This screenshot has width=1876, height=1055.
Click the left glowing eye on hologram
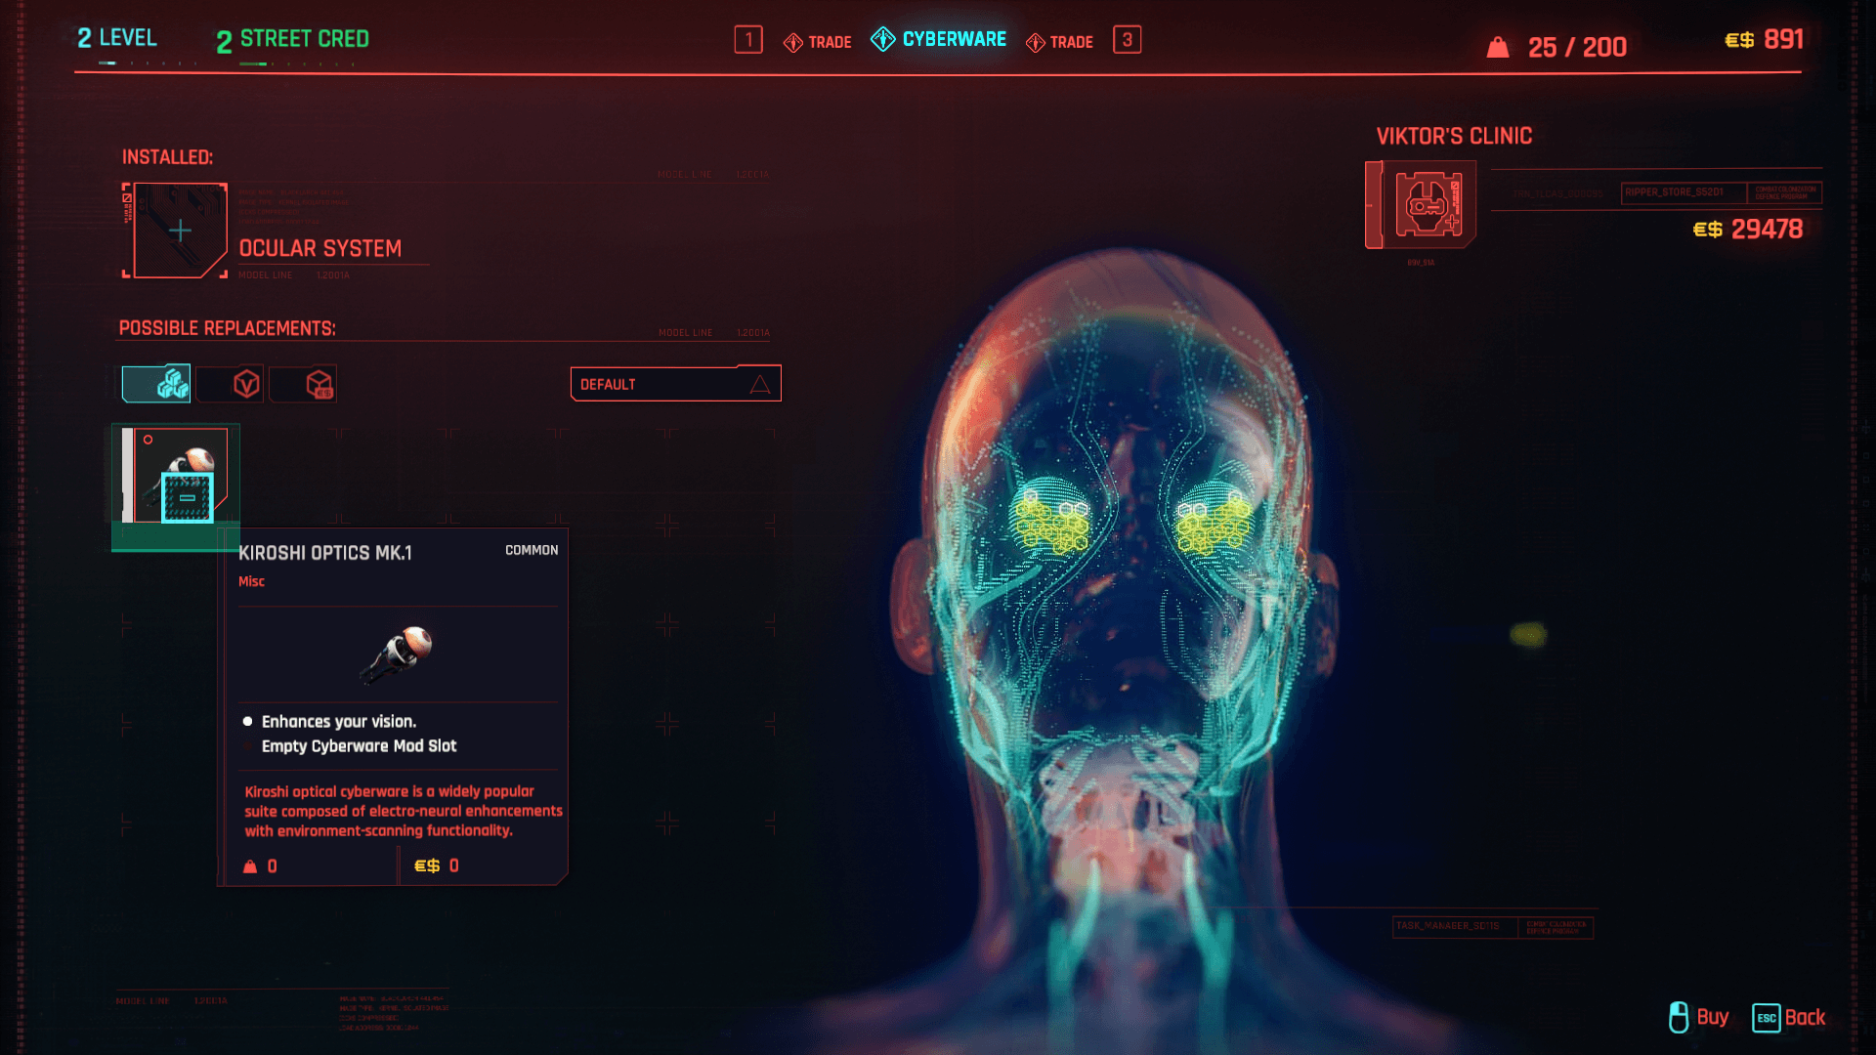tap(1050, 516)
